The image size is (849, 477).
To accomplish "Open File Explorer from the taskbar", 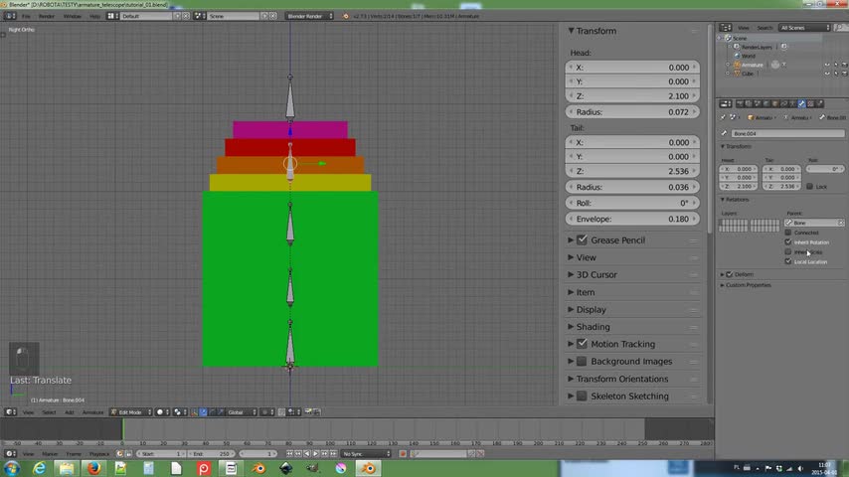I will [x=66, y=468].
